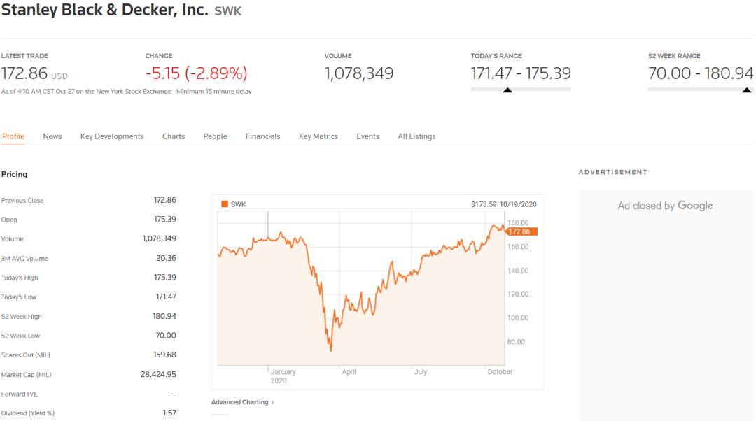Select the People tab
Screen dimensions: 756x421
pyautogui.click(x=215, y=136)
